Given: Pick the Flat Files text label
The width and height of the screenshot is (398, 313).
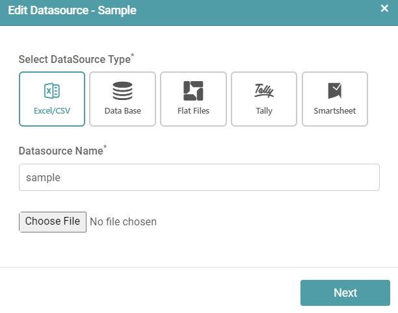Looking at the screenshot, I should pyautogui.click(x=193, y=111).
